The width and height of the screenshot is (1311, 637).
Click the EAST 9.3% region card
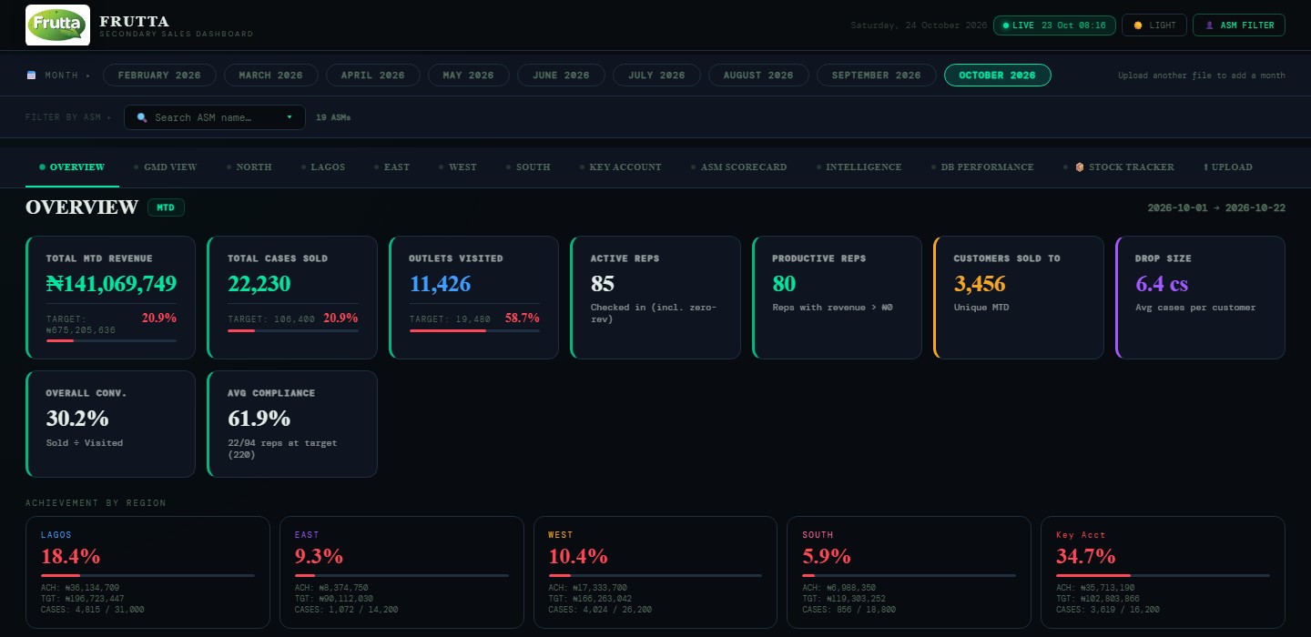coord(401,572)
